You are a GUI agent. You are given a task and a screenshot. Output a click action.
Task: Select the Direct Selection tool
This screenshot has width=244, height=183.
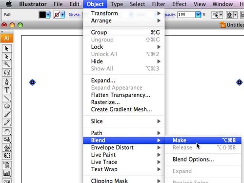(x=7, y=57)
